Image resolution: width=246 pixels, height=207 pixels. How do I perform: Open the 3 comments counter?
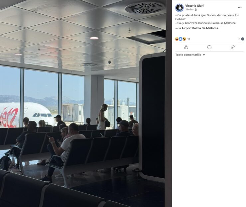coord(241,39)
